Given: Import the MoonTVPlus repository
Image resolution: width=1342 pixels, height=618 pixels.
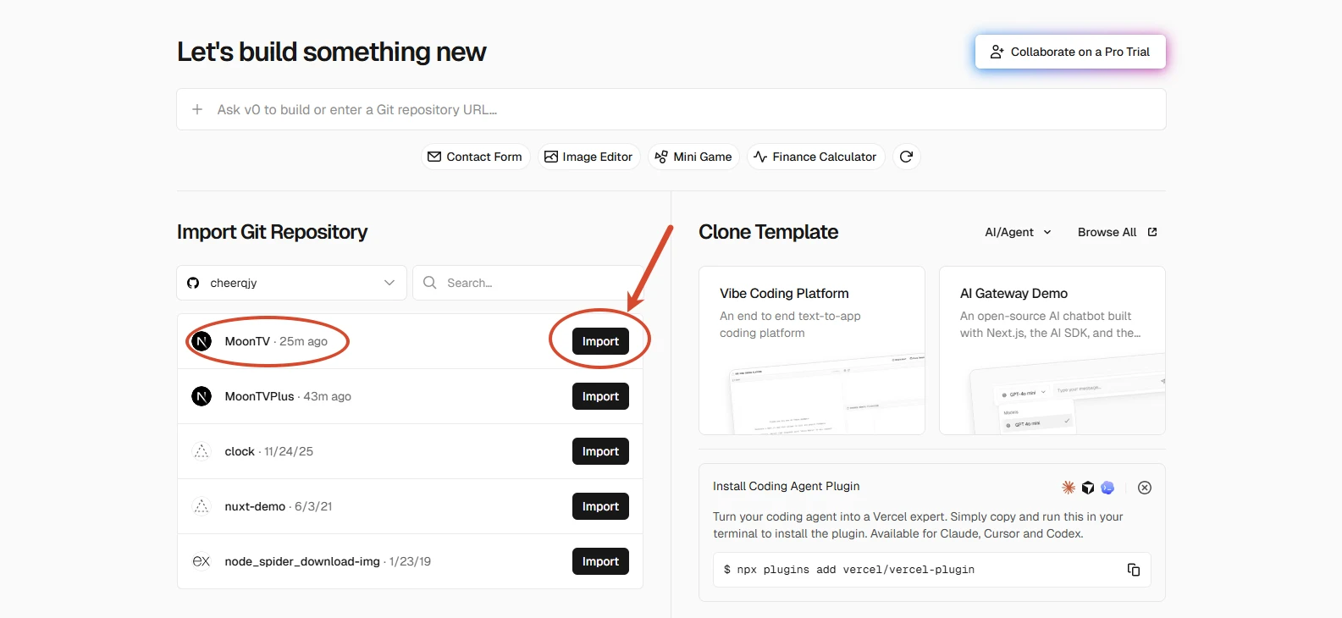Looking at the screenshot, I should click(600, 396).
